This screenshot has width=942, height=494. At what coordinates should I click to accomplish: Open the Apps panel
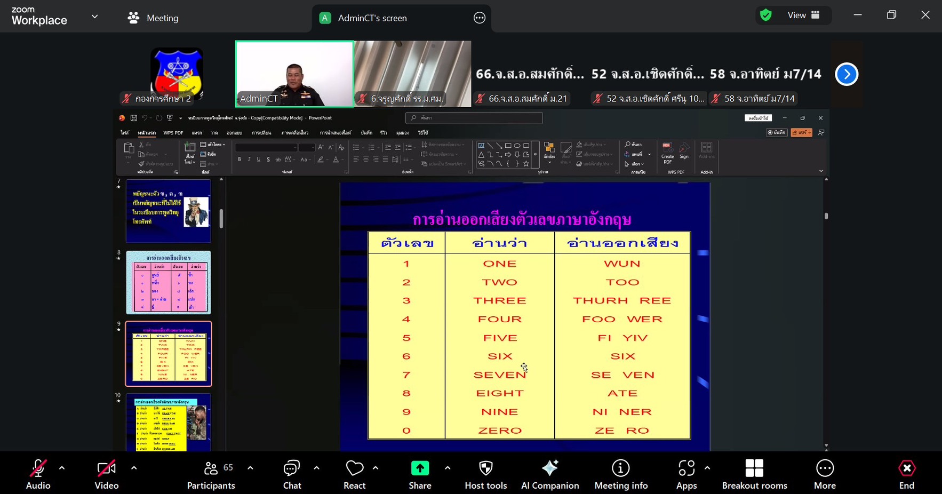686,474
